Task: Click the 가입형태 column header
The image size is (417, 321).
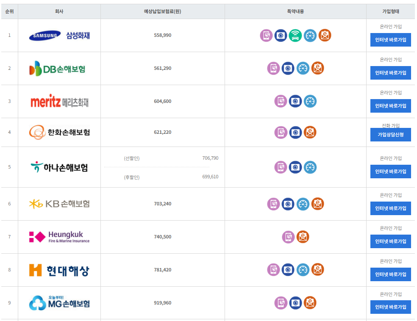Action: [x=391, y=11]
